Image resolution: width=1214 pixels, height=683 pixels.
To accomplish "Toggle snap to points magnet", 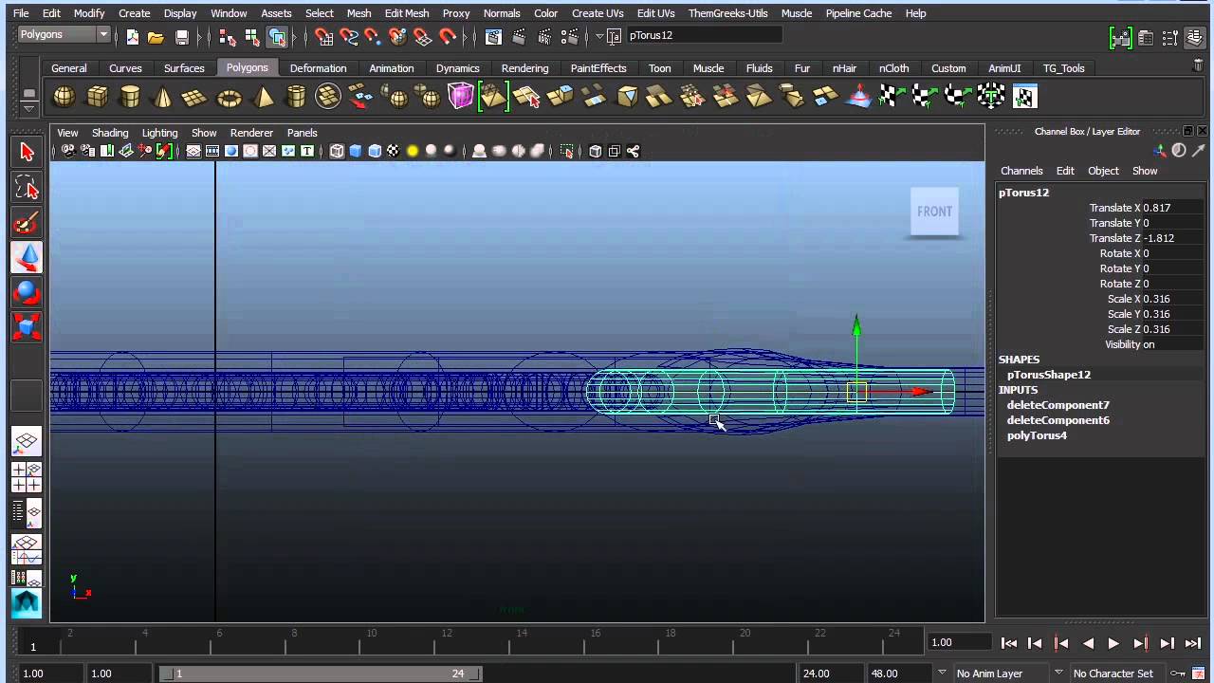I will click(x=373, y=37).
